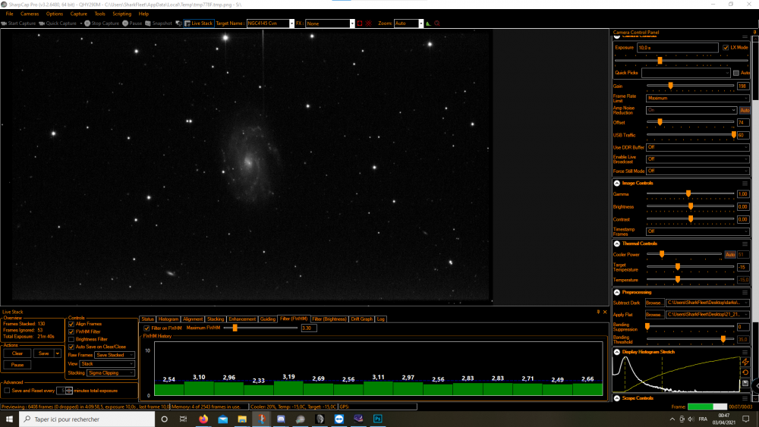Click the Save button in Actions
This screenshot has height=427, width=759.
43,353
